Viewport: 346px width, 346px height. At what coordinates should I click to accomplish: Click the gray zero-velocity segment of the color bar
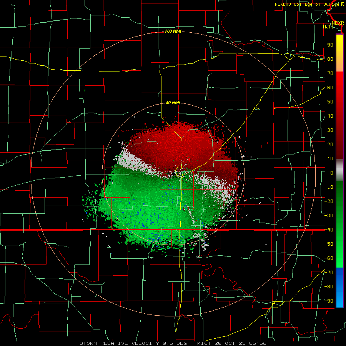click(x=339, y=170)
